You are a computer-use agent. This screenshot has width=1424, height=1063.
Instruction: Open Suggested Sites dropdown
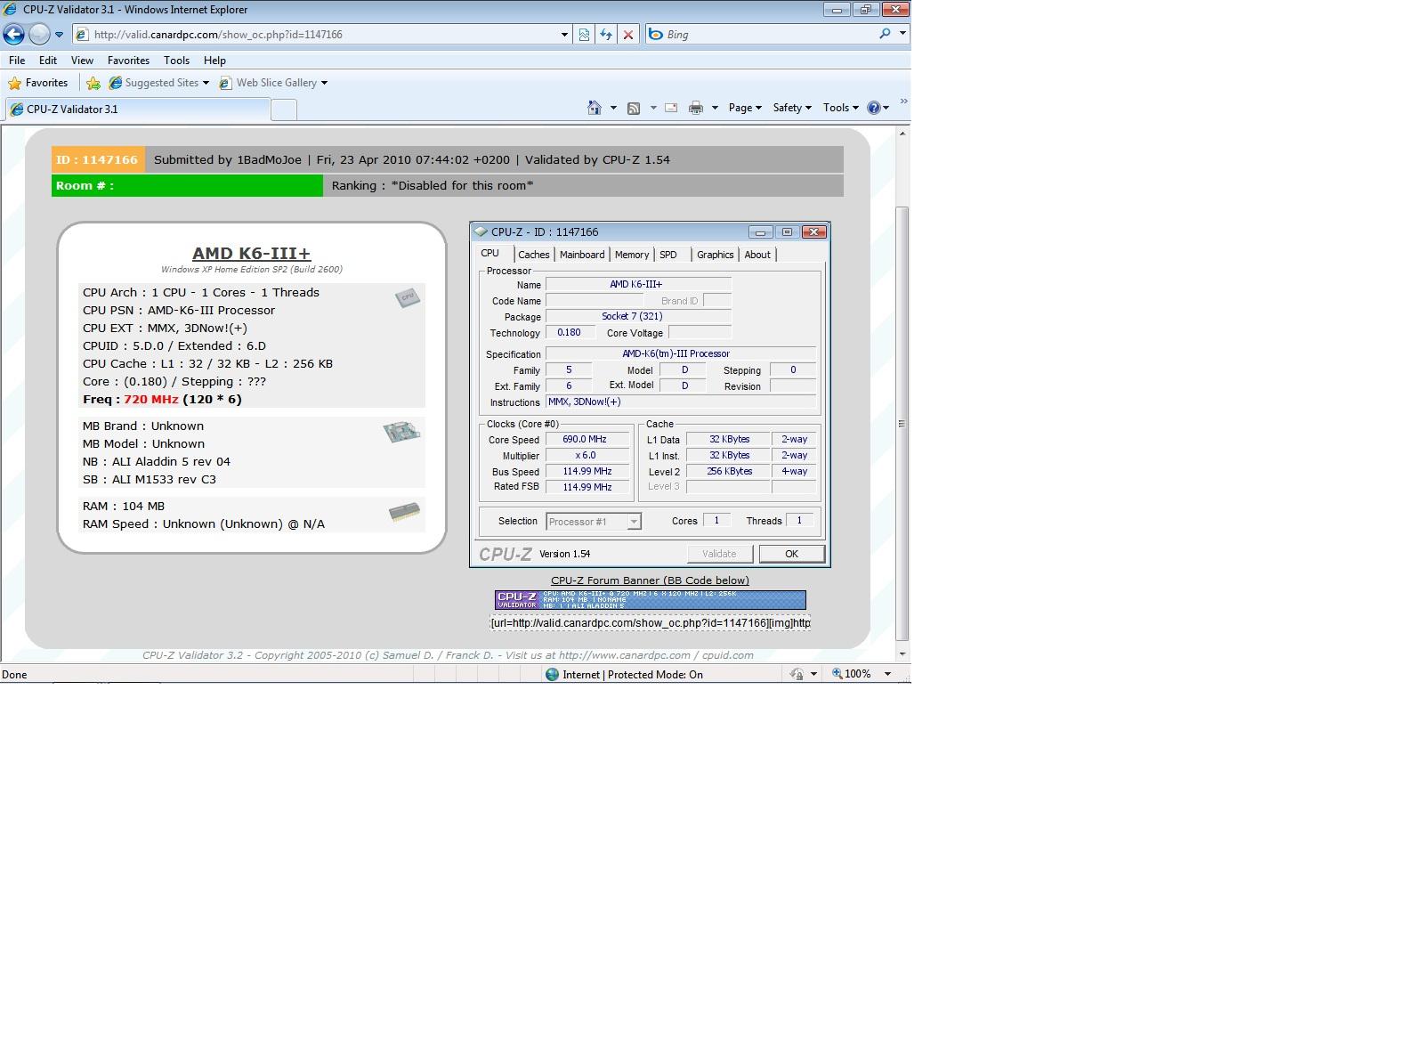[x=158, y=83]
